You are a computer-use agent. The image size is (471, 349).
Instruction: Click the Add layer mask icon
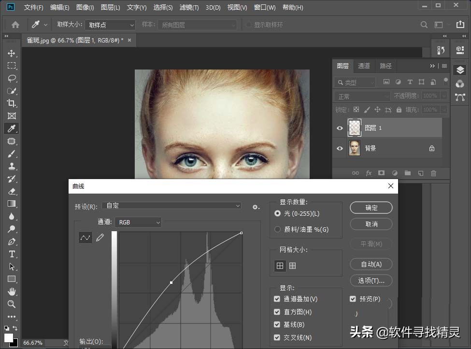point(381,173)
